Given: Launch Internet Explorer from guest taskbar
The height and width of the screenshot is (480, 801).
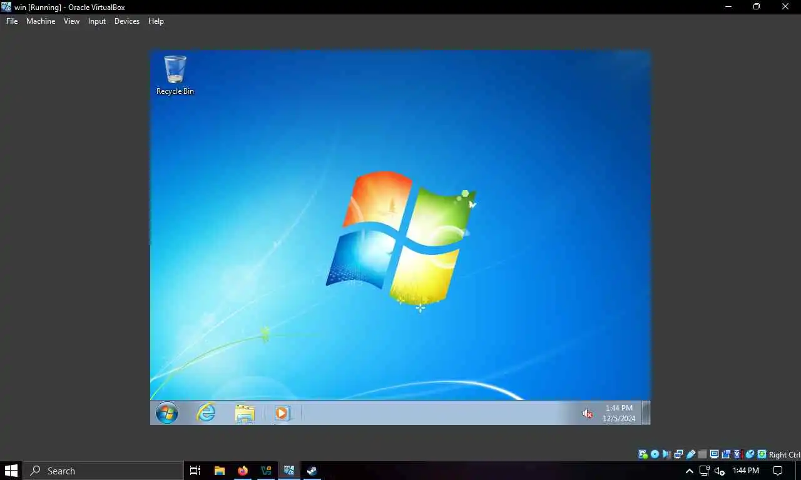Looking at the screenshot, I should (206, 412).
